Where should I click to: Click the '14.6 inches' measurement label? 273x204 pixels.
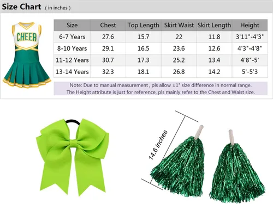158,145
